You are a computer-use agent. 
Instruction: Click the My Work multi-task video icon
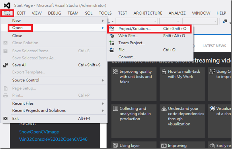click(164, 71)
